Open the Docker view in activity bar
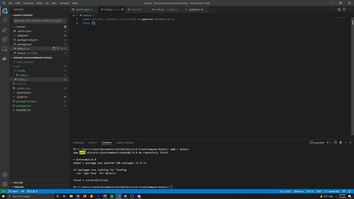The width and height of the screenshot is (354, 199). tap(5, 59)
